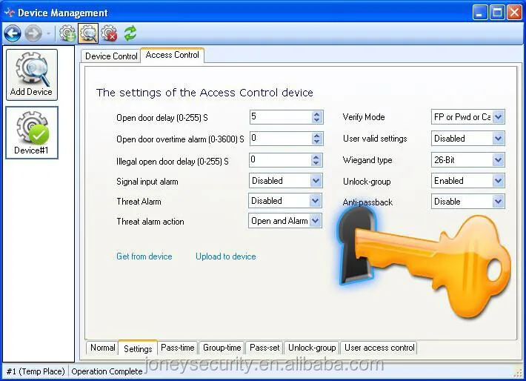Click the greyed Forward arrow icon

[x=33, y=33]
